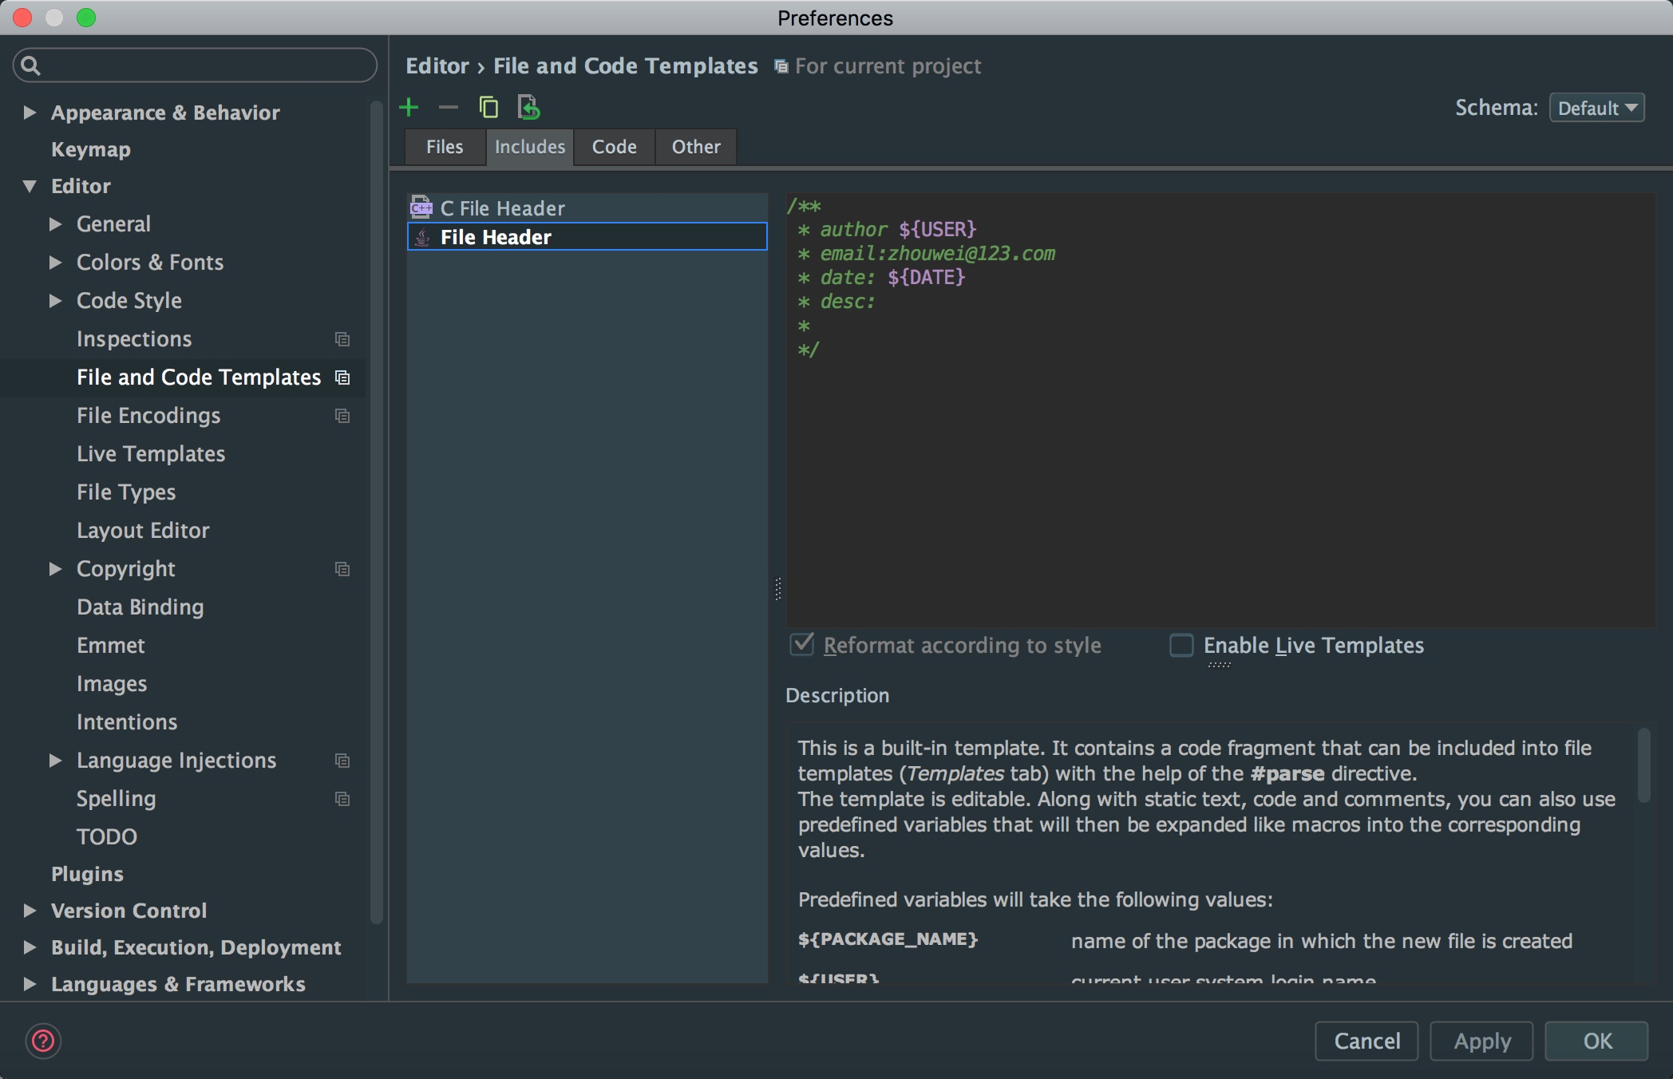
Task: Remove template with the minus icon
Action: 449,107
